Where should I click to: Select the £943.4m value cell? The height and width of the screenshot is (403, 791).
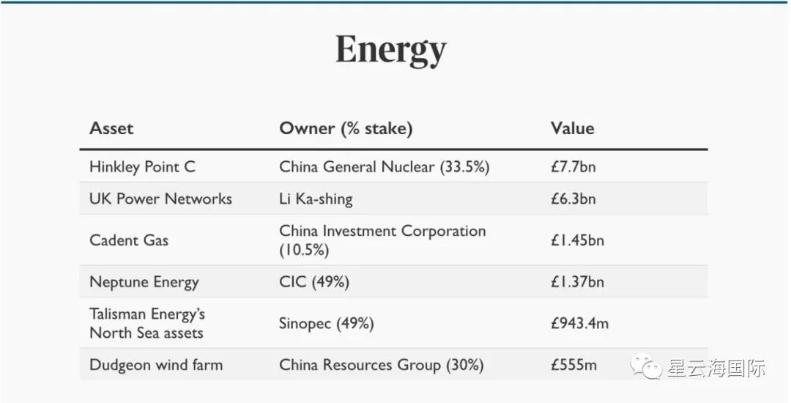(579, 323)
